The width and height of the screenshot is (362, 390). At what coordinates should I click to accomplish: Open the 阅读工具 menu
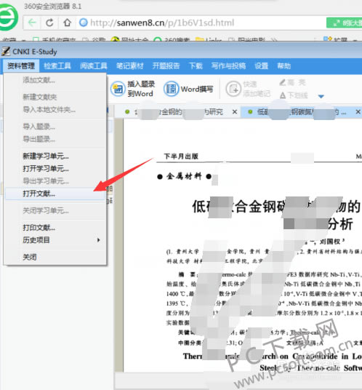94,66
